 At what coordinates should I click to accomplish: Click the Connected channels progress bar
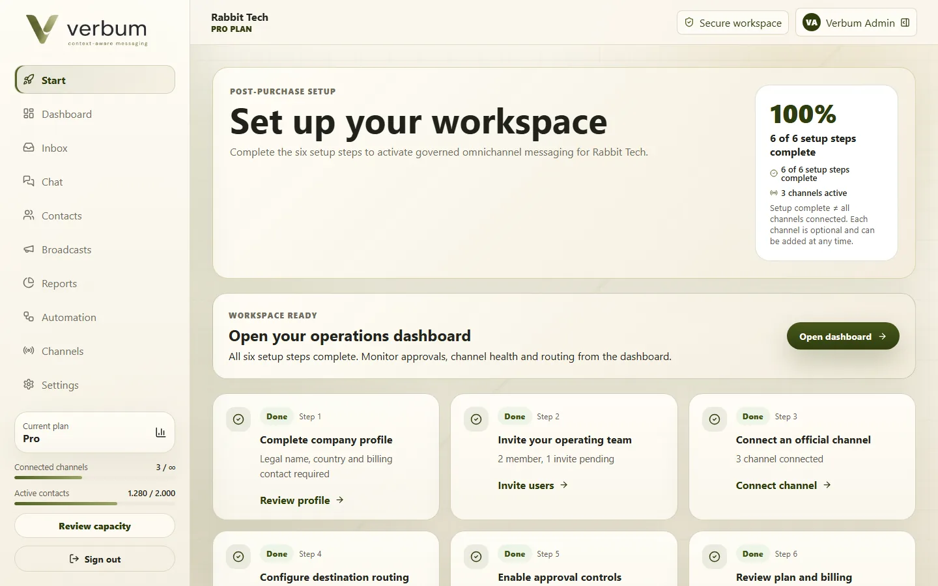(94, 477)
